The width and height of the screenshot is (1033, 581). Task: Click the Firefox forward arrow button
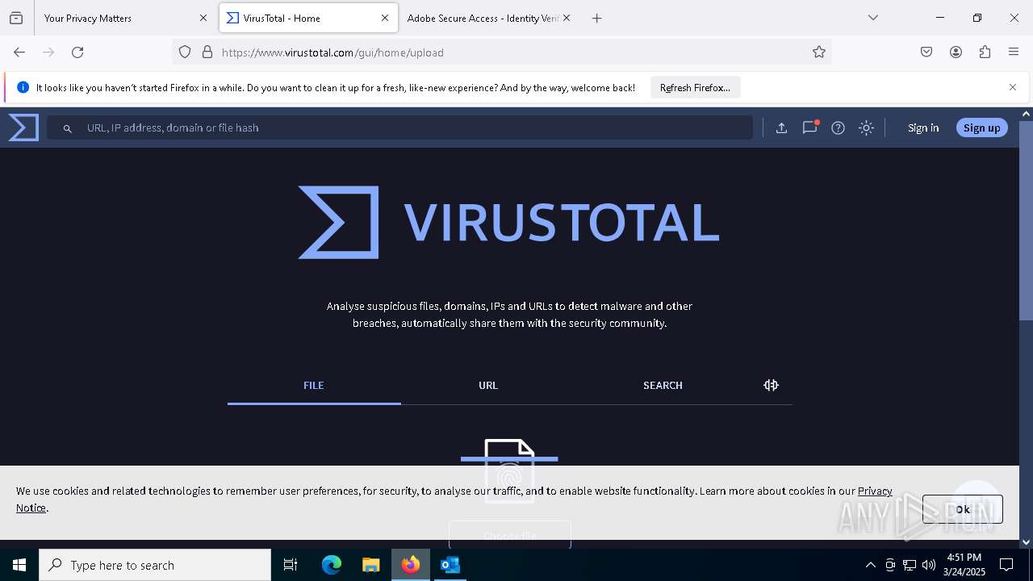[48, 52]
